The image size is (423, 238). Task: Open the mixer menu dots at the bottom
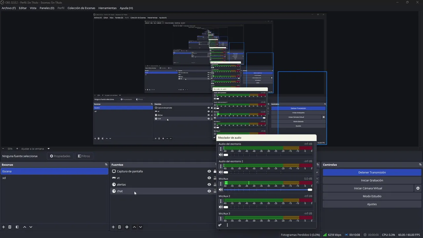pos(227,225)
